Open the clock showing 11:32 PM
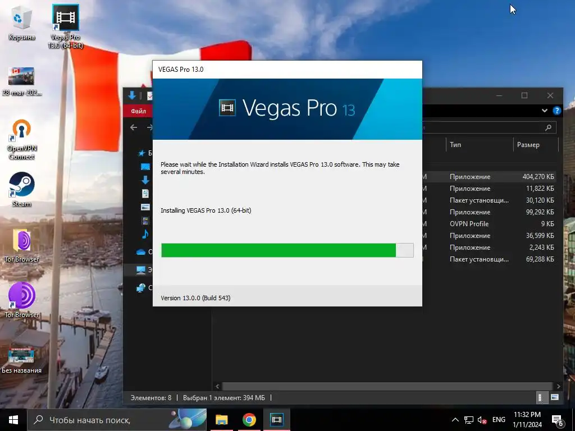Viewport: 575px width, 431px height. pyautogui.click(x=527, y=420)
